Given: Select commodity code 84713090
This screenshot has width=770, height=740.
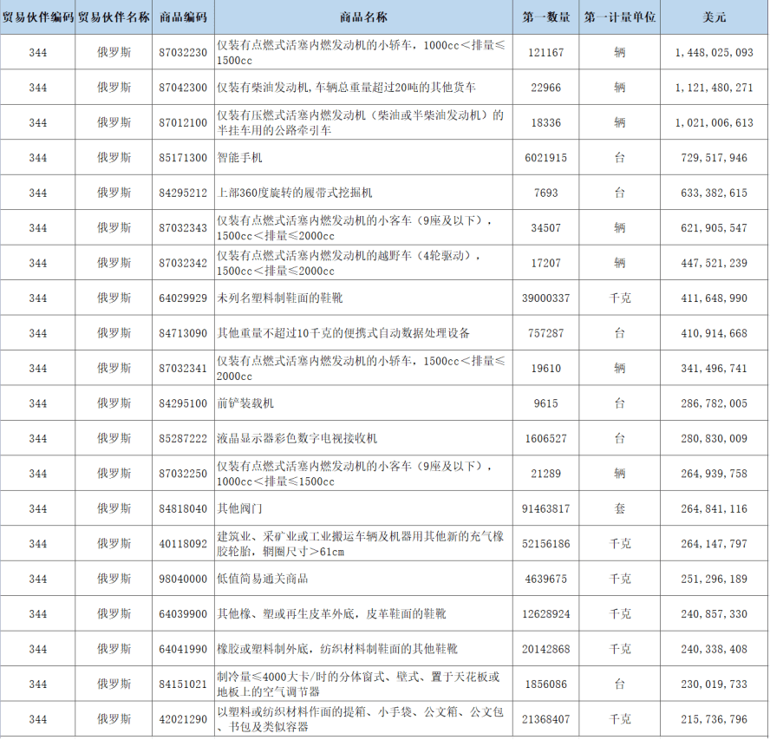Looking at the screenshot, I should [183, 333].
